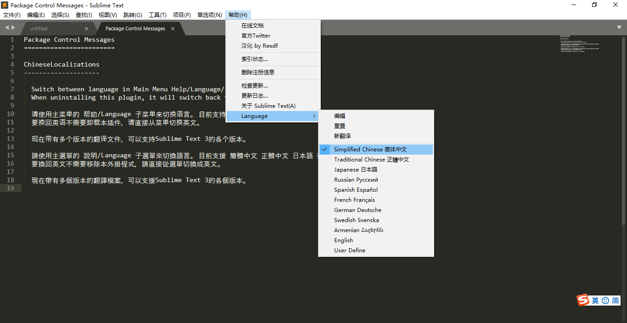
Task: Open the 查找(I) menu
Action: pyautogui.click(x=84, y=15)
